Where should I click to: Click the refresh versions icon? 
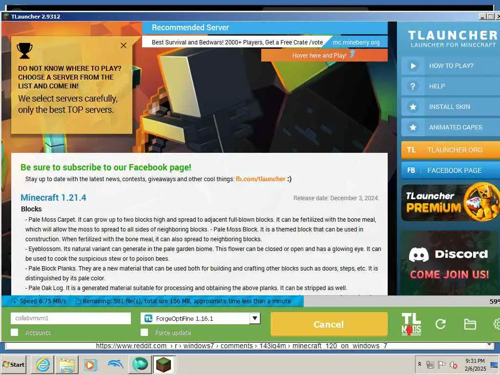click(440, 324)
